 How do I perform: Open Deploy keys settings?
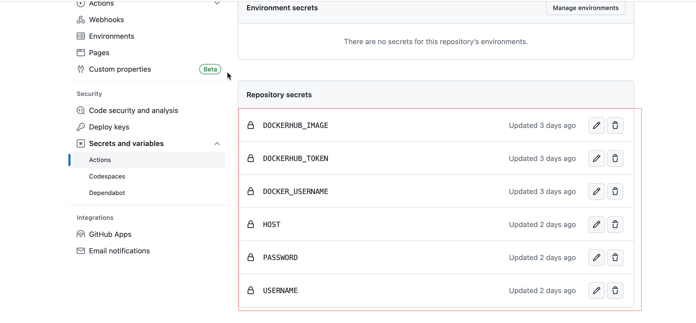click(109, 127)
